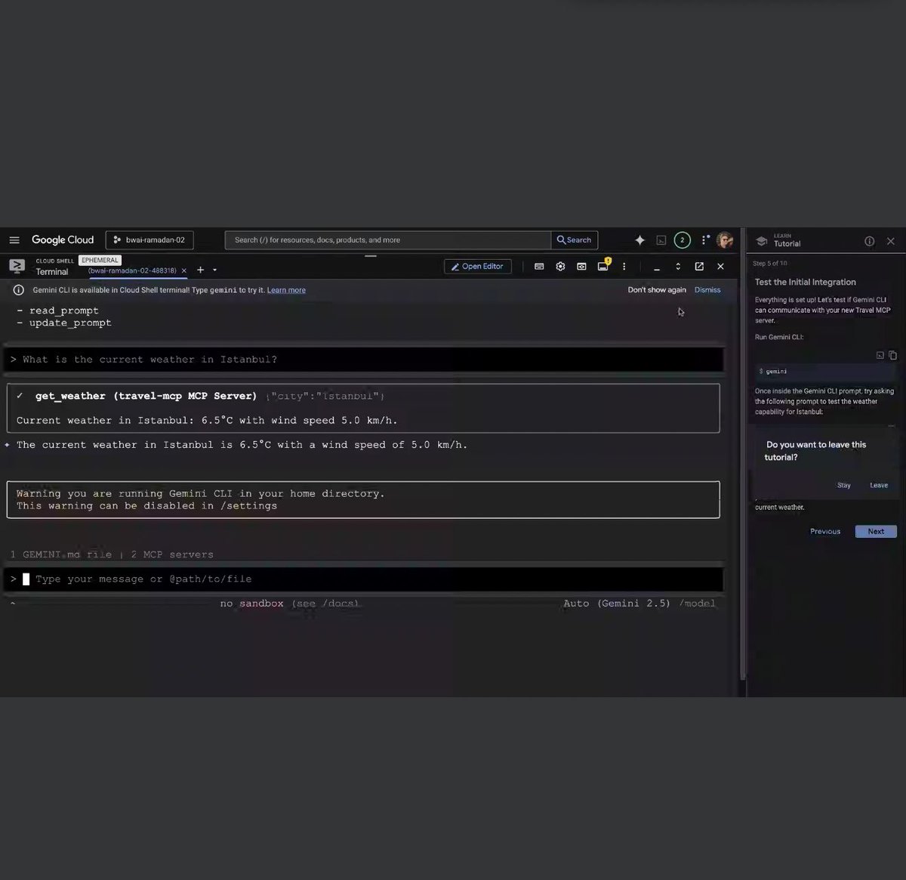
Task: Open Cloud Shell more options menu
Action: pos(624,267)
